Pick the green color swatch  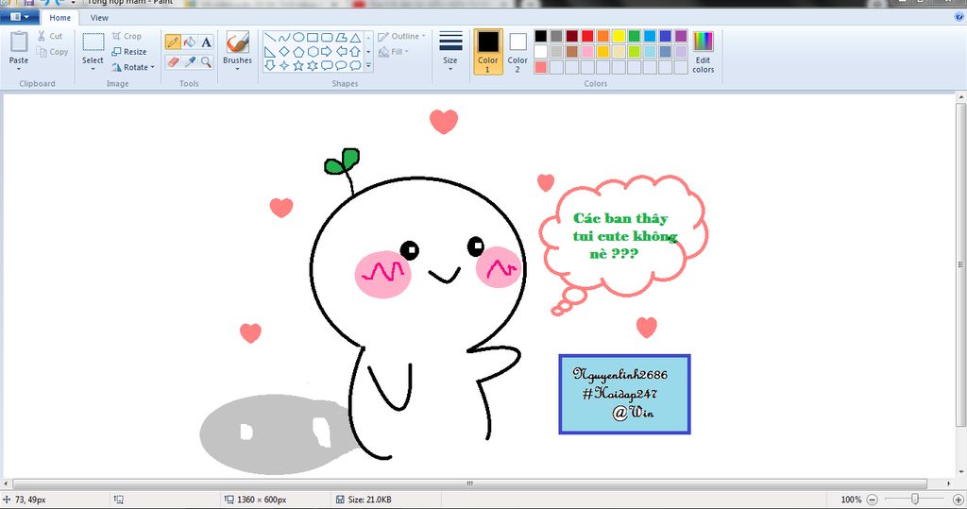click(634, 37)
